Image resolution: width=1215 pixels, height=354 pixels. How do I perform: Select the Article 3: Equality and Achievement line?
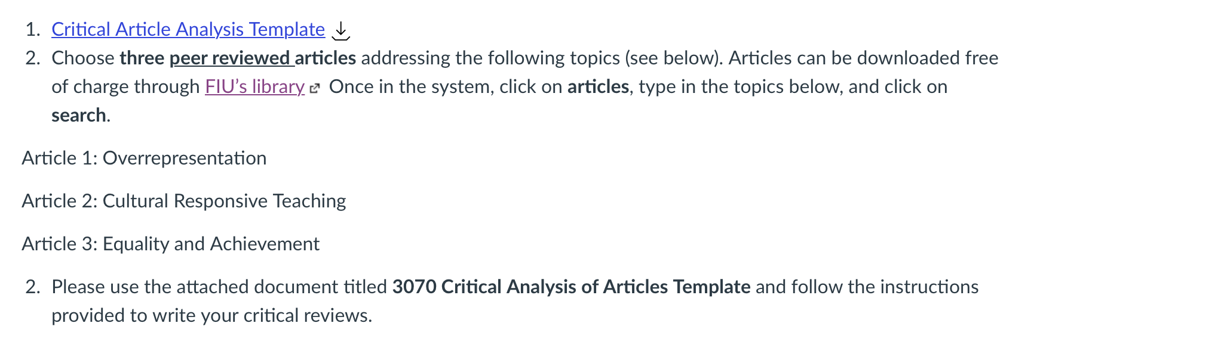(171, 244)
